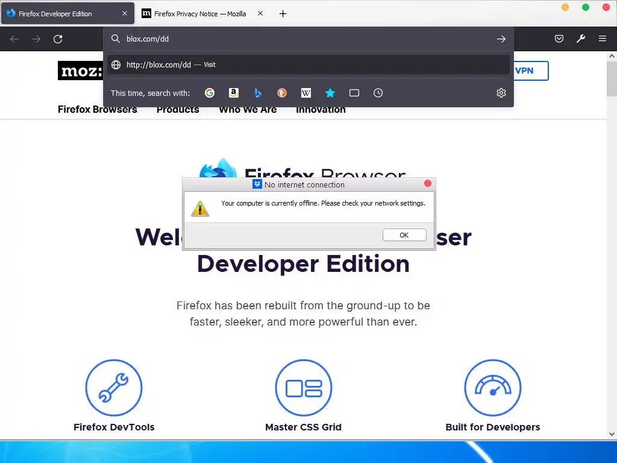Image resolution: width=617 pixels, height=463 pixels.
Task: Open search settings gear icon
Action: [x=501, y=93]
